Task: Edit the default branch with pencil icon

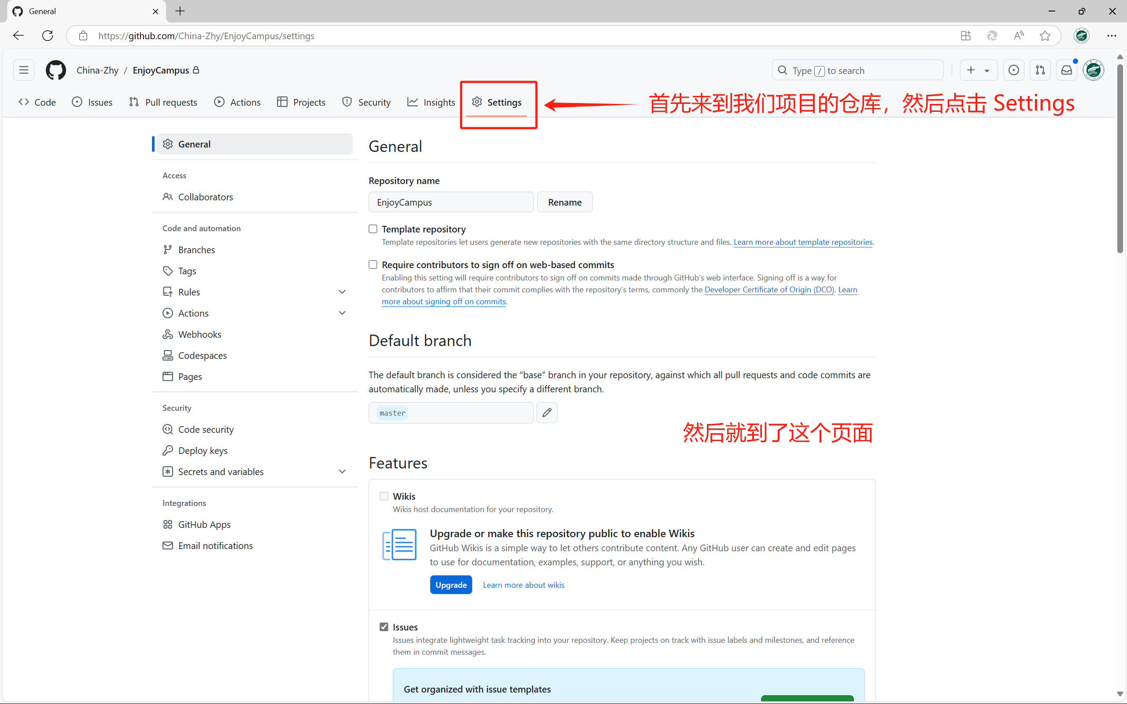Action: [x=547, y=413]
